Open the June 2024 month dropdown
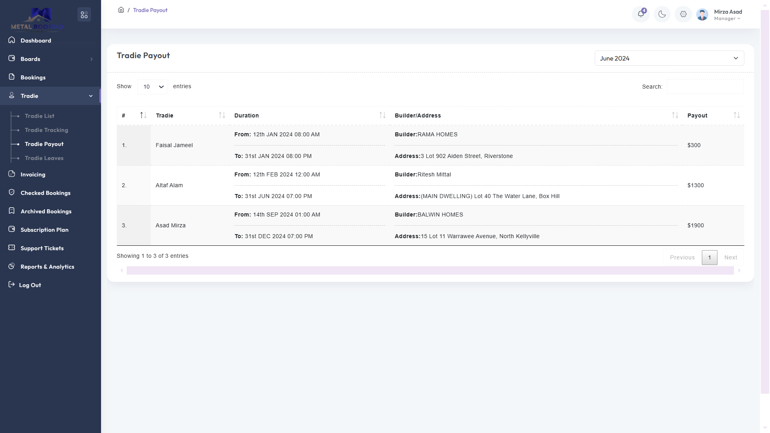 669,58
